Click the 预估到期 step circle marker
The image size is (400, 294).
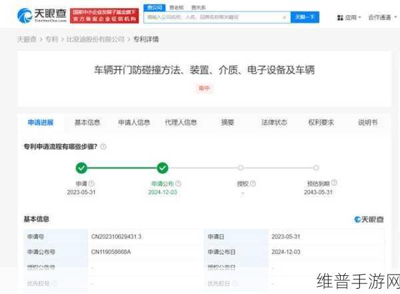click(x=316, y=168)
